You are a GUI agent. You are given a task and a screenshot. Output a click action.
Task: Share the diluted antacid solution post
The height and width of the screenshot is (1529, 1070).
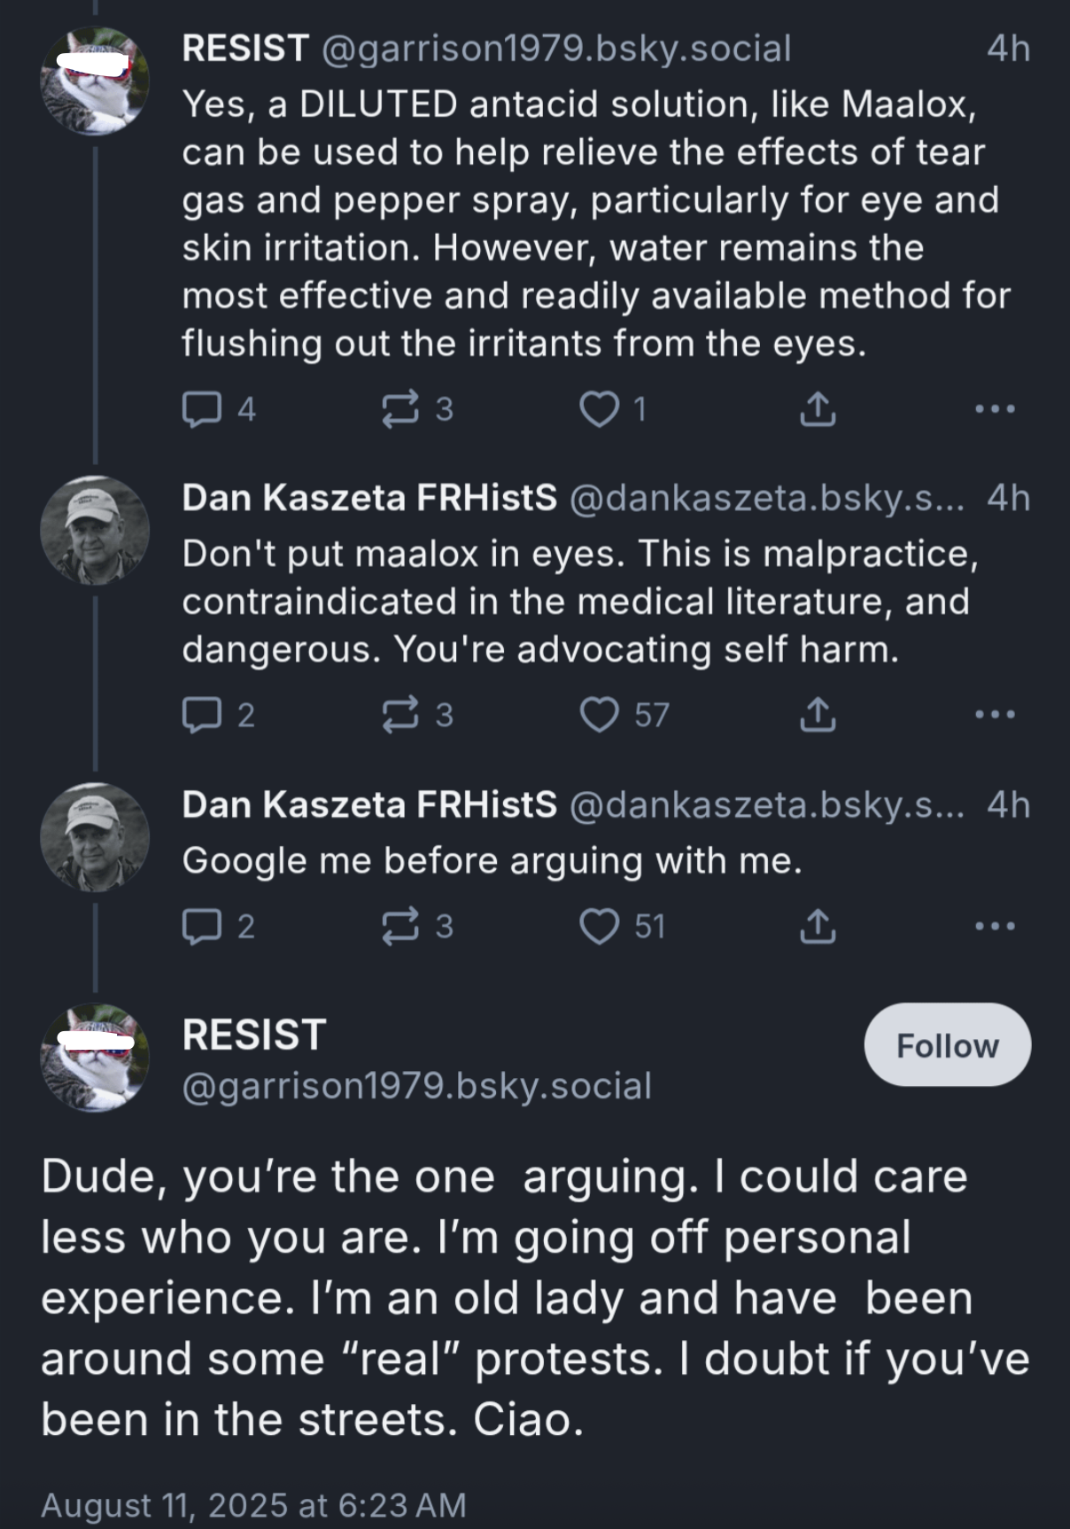(x=818, y=409)
